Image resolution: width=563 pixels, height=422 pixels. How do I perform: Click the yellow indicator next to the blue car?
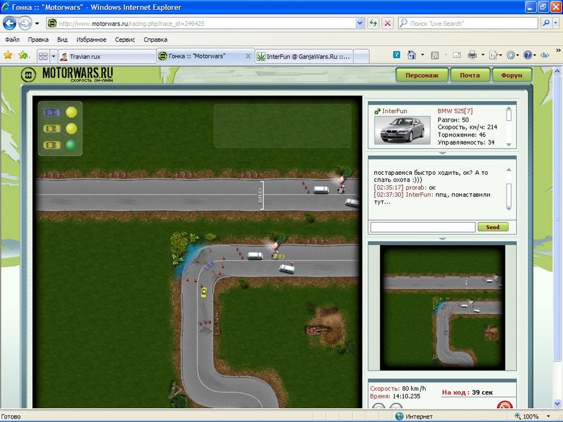[x=71, y=112]
